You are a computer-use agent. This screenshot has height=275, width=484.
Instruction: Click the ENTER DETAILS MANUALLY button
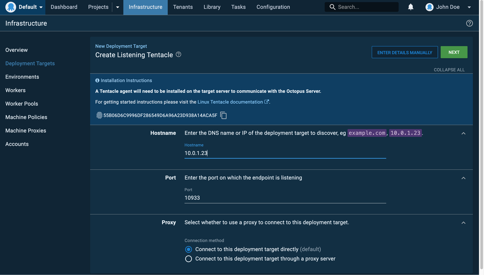point(405,52)
